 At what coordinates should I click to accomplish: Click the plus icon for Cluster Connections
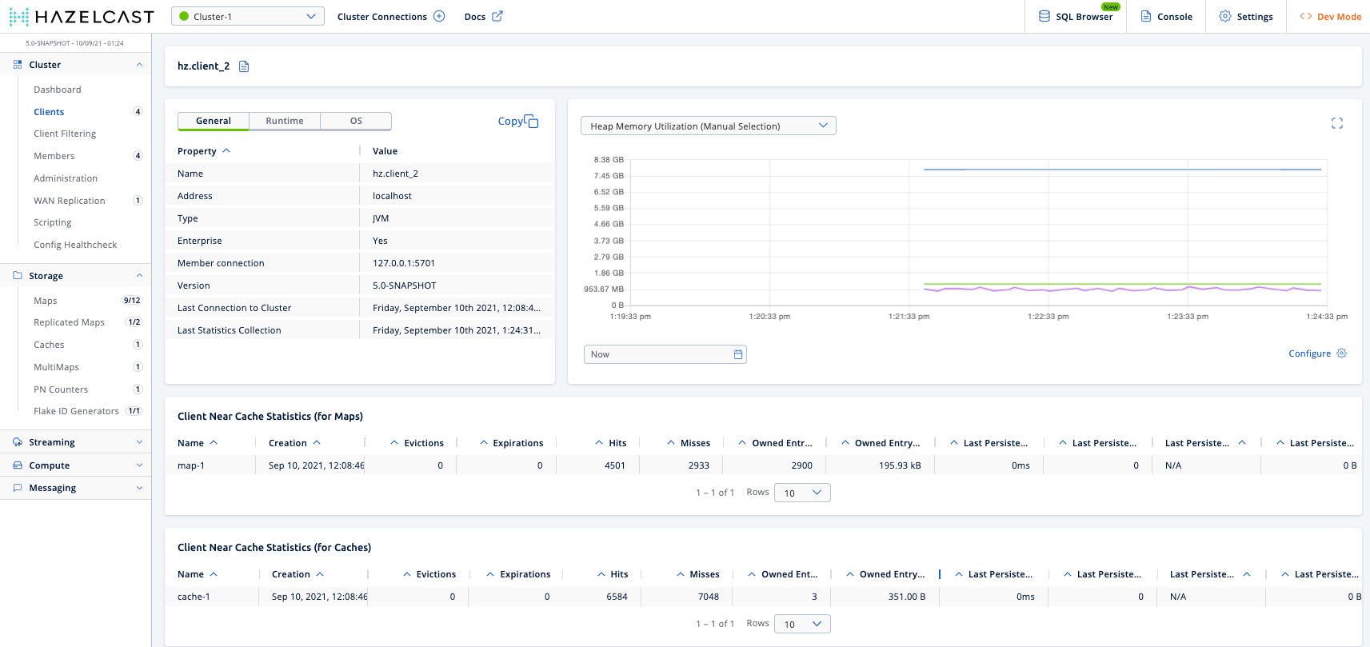(439, 17)
